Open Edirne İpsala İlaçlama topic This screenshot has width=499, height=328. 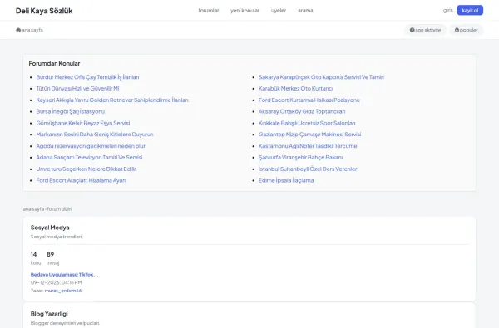coord(286,180)
